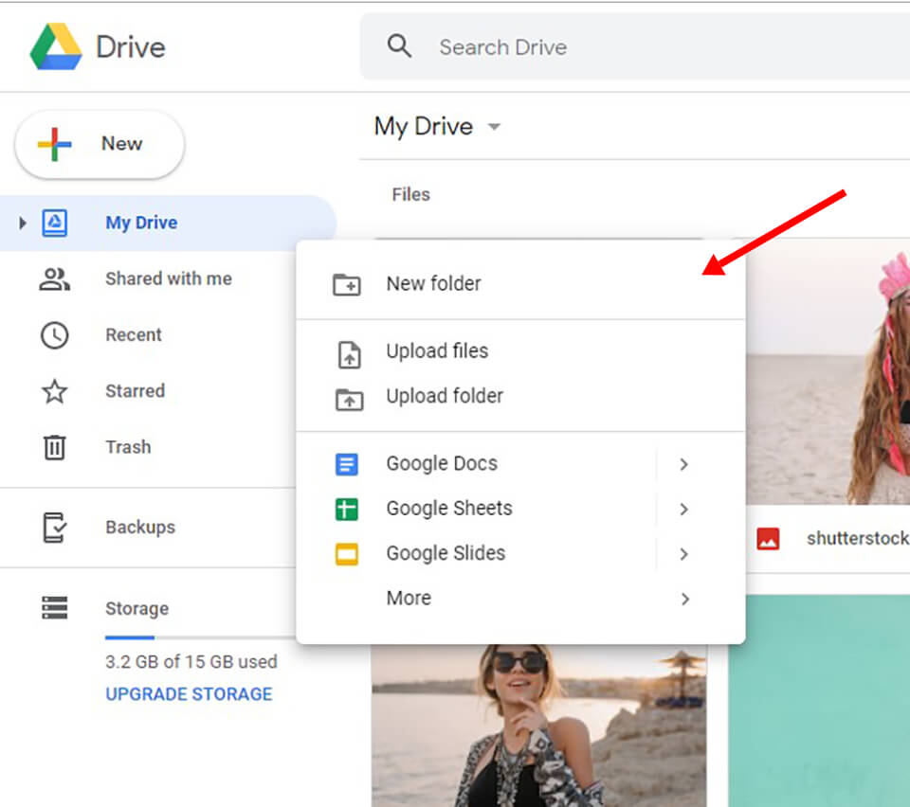Viewport: 910px width, 807px height.
Task: Open the Trash label in sidebar
Action: pos(128,447)
